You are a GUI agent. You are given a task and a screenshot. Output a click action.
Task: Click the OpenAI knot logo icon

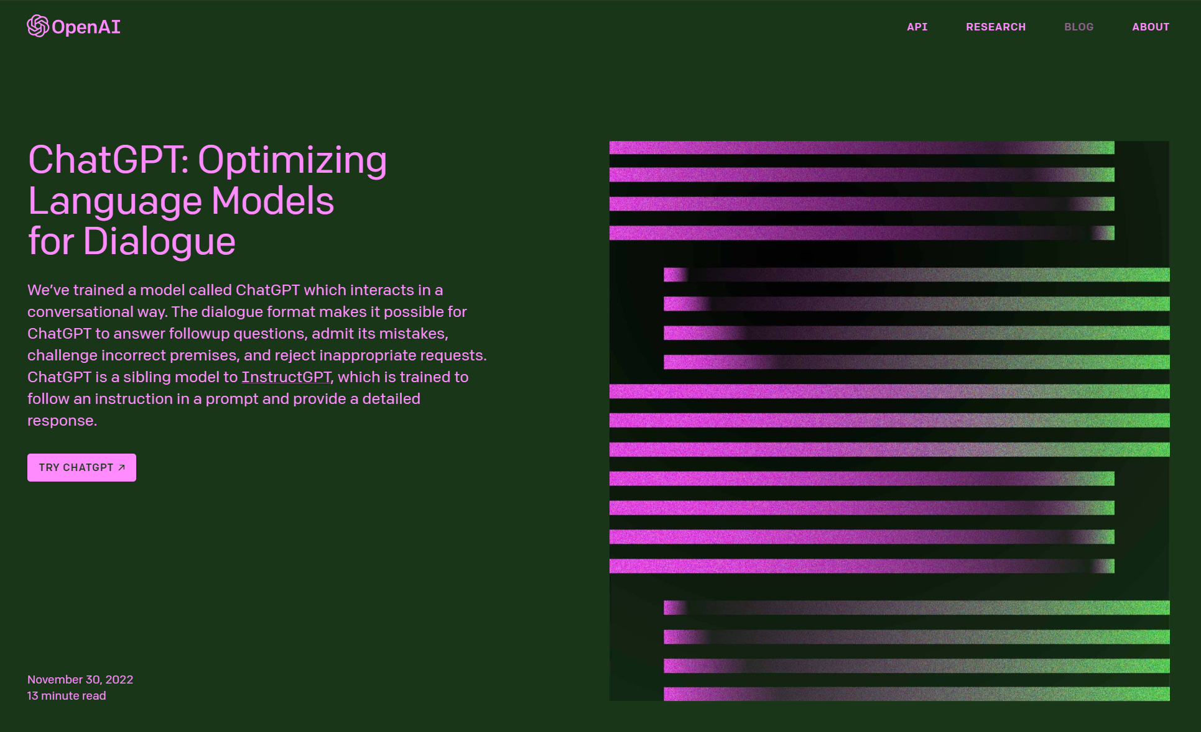[37, 26]
